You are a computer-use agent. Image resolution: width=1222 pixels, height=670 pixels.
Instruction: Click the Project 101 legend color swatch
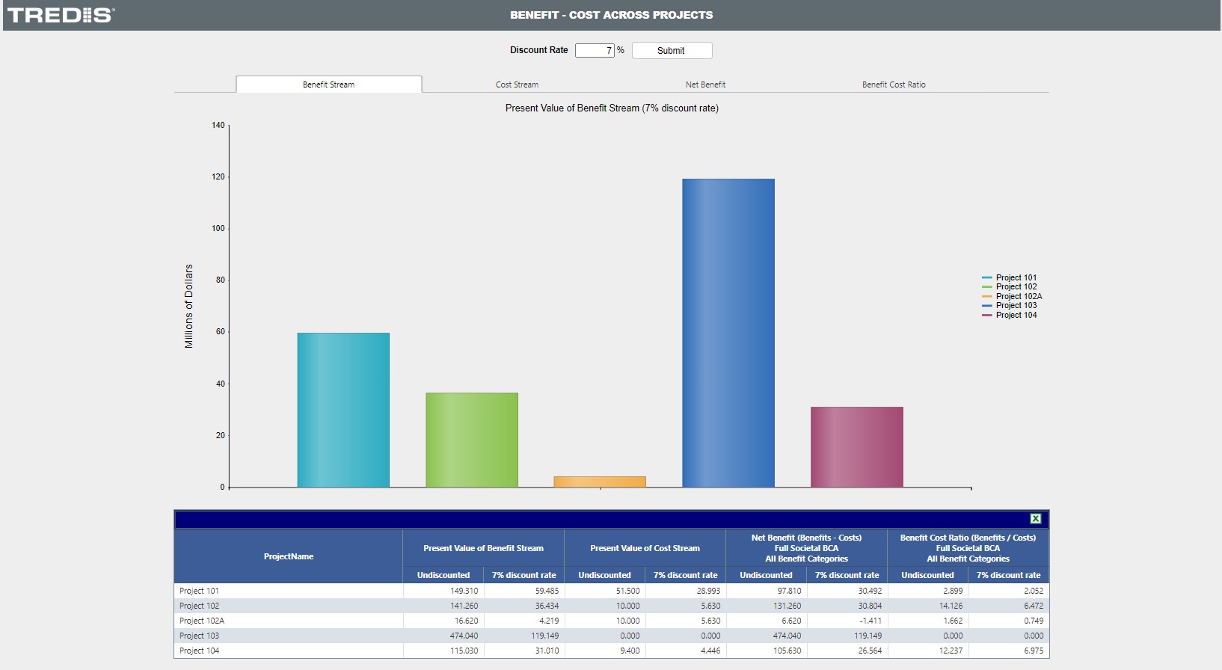click(x=987, y=277)
